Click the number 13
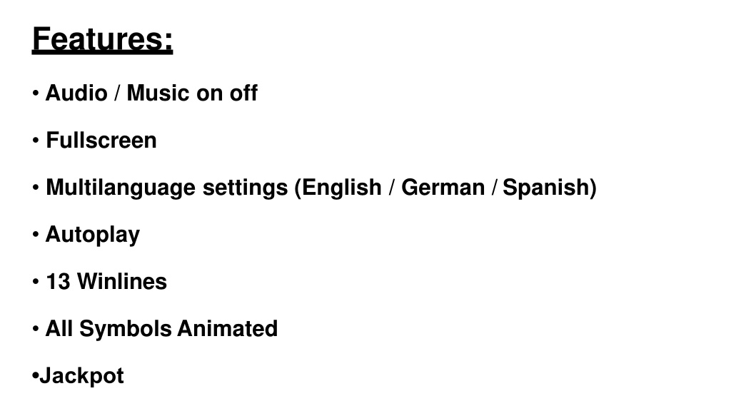The image size is (731, 411). tap(58, 281)
